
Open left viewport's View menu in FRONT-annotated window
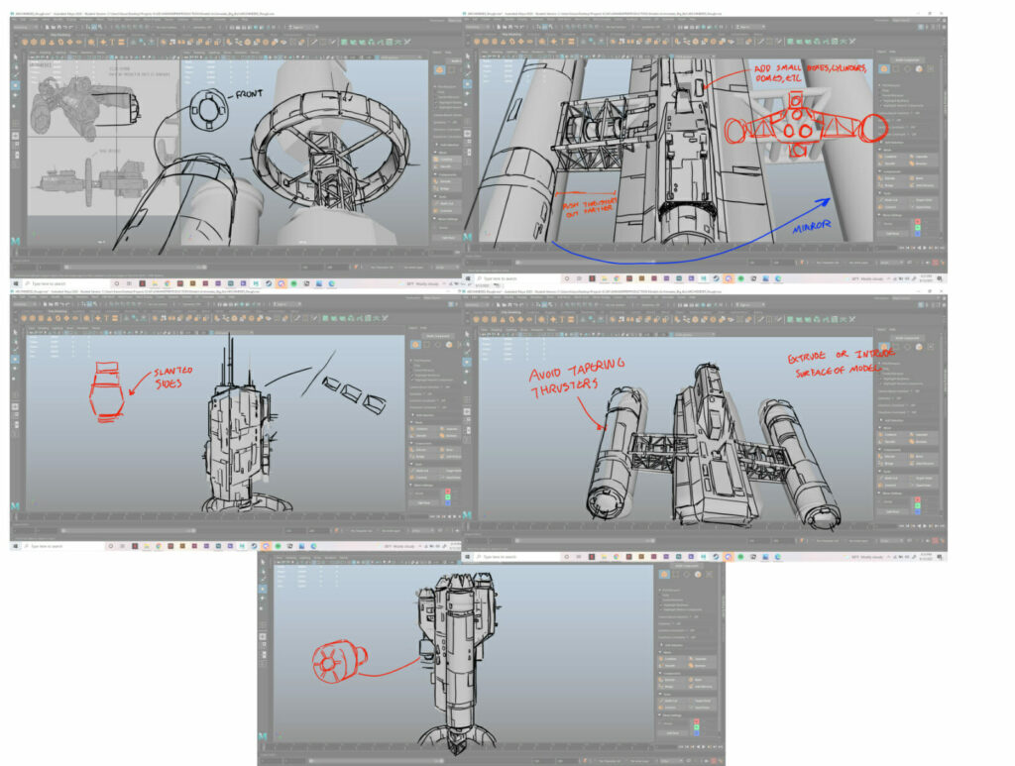34,53
